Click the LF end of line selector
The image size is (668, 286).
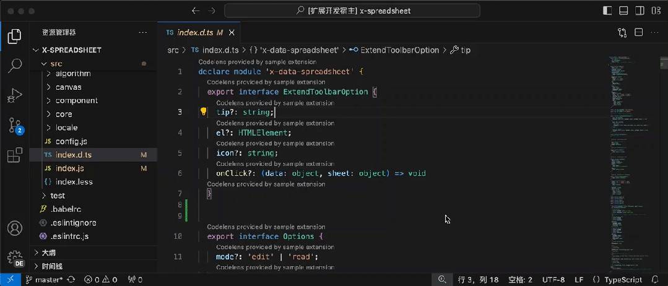[x=579, y=280]
